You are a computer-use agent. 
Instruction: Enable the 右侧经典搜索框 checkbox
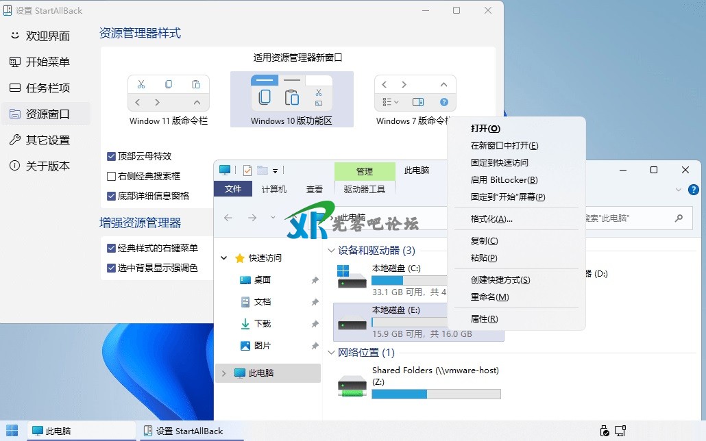(112, 176)
